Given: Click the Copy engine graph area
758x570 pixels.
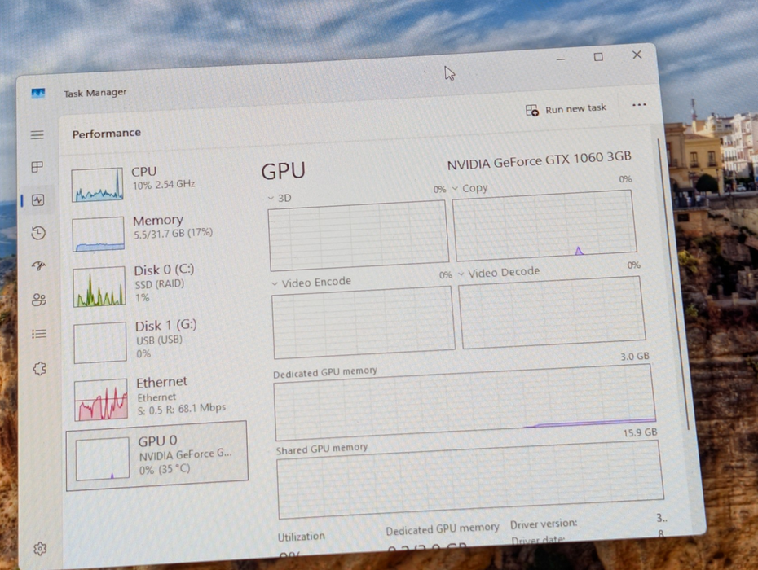Looking at the screenshot, I should pyautogui.click(x=544, y=225).
